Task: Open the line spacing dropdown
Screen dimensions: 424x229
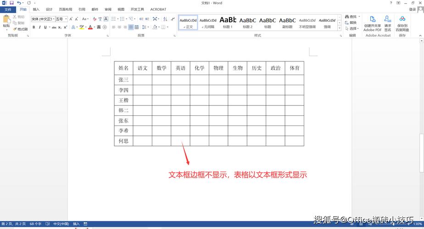Action: (x=145, y=27)
